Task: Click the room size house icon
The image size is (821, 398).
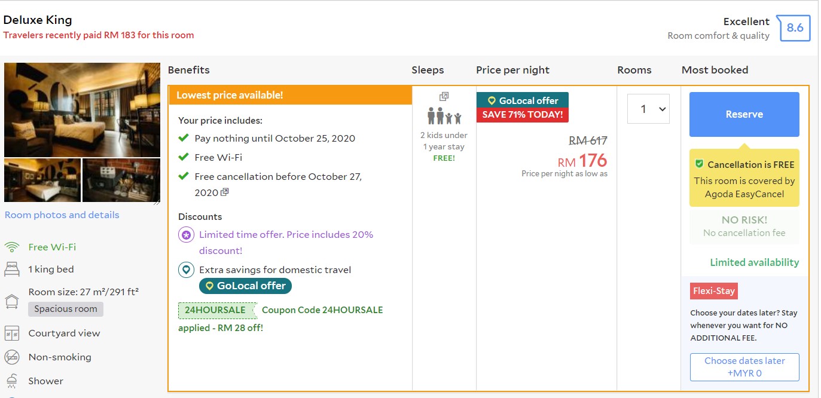Action: coord(12,301)
